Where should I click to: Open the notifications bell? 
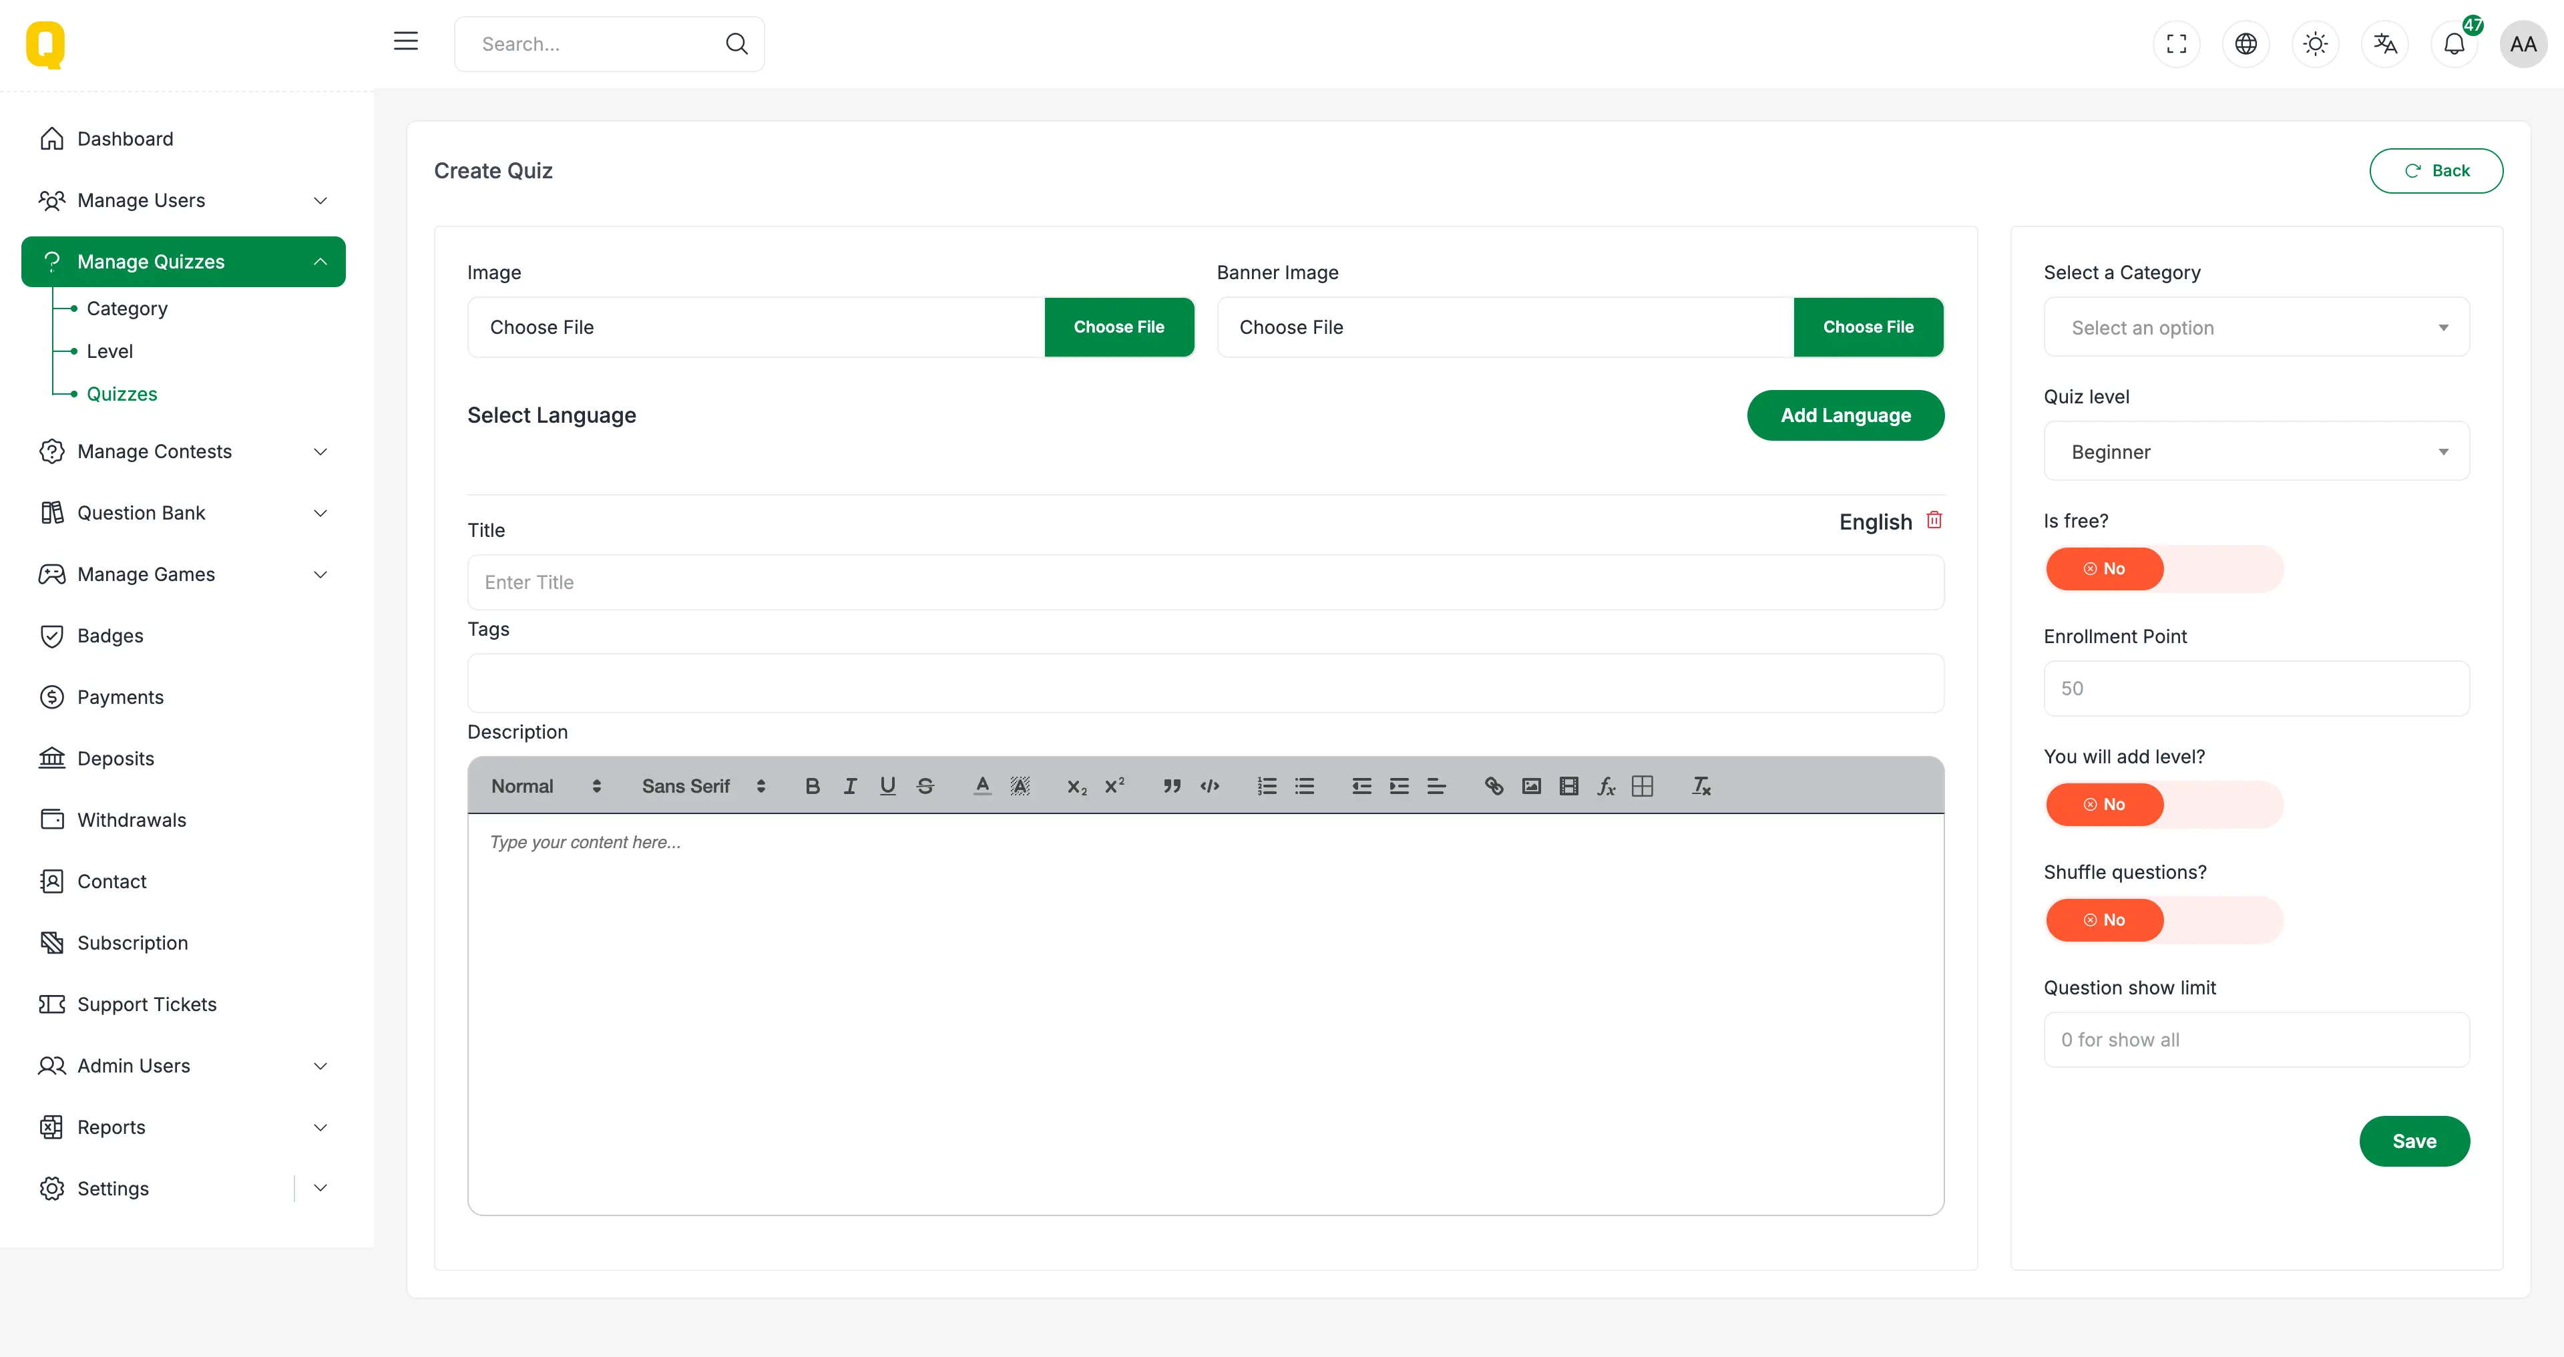[x=2454, y=44]
